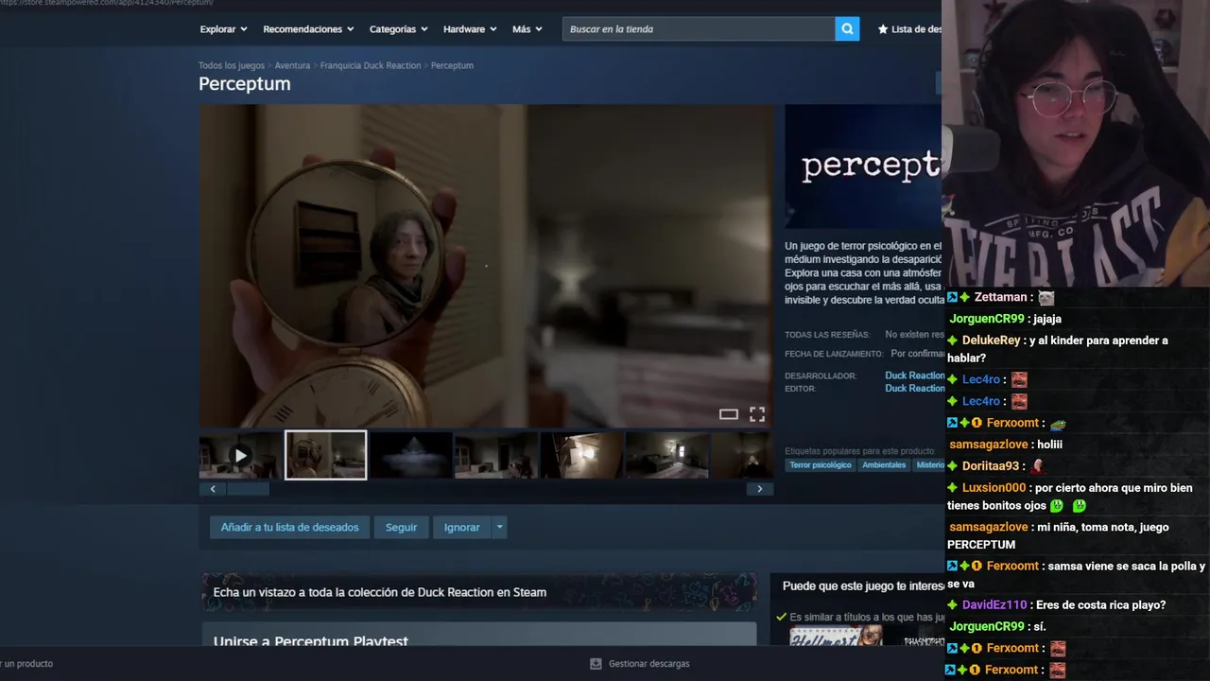Select the highlighted mirror screenshot thumbnail
This screenshot has width=1210, height=681.
click(326, 455)
